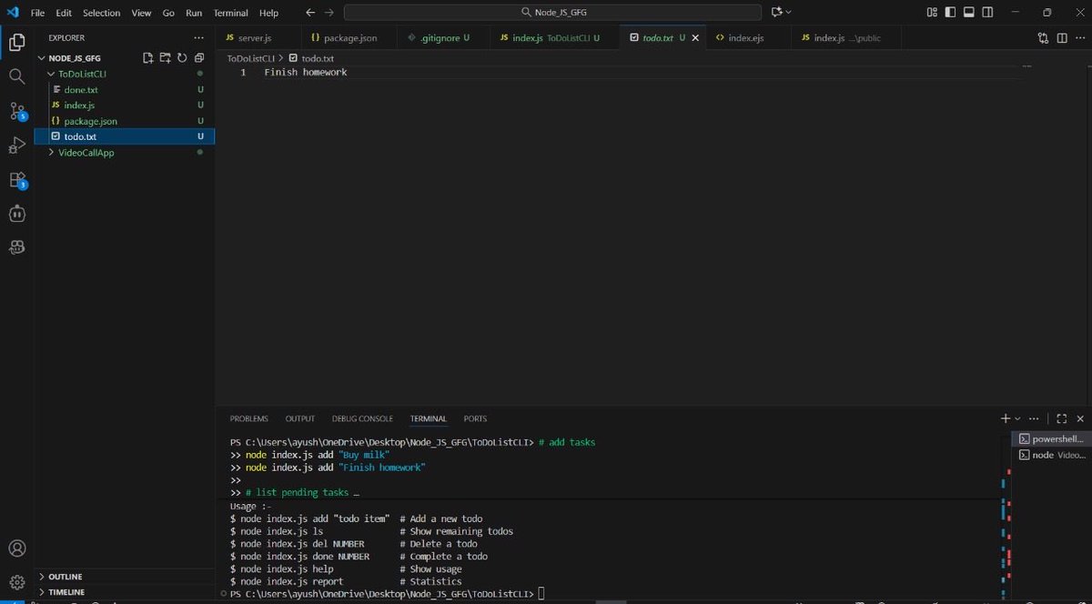Open package.json in the Explorer tree
1092x604 pixels.
point(125,121)
